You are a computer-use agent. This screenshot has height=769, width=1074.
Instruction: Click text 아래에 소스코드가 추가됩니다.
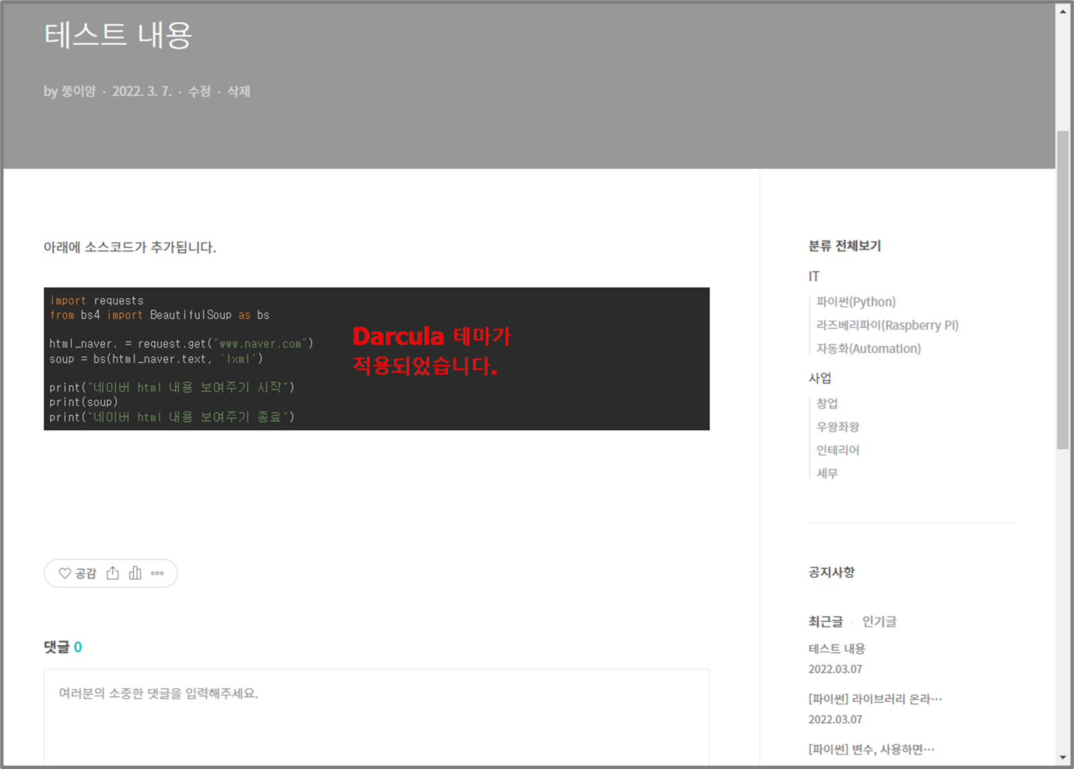click(x=130, y=247)
